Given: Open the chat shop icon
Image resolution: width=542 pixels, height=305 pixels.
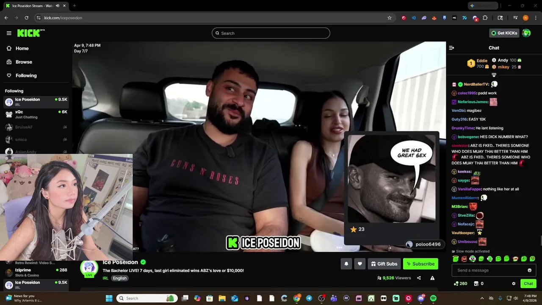Looking at the screenshot, I should 476,284.
